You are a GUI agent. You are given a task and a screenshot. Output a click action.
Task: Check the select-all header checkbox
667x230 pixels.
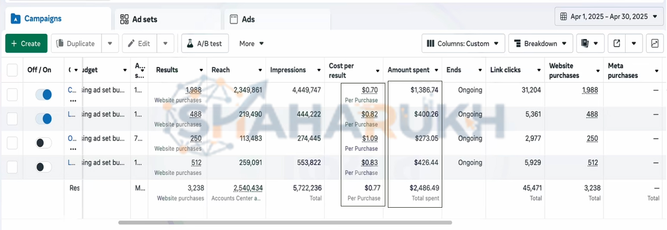coord(12,70)
